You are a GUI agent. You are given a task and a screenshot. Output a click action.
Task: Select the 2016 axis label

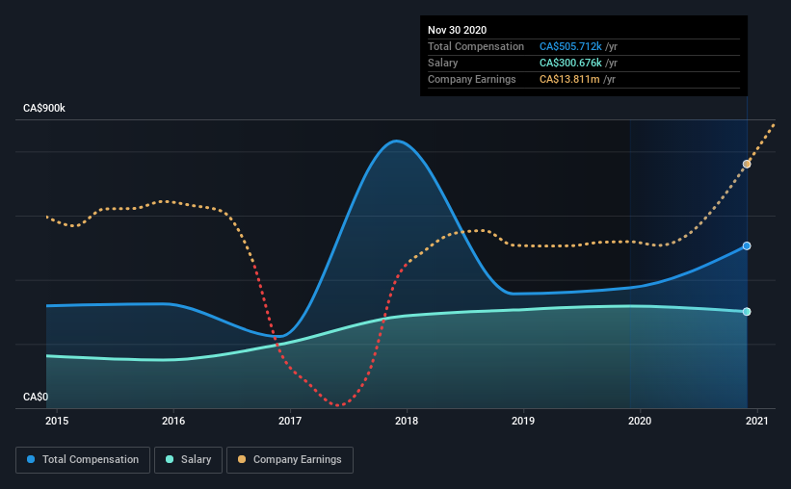pos(173,421)
